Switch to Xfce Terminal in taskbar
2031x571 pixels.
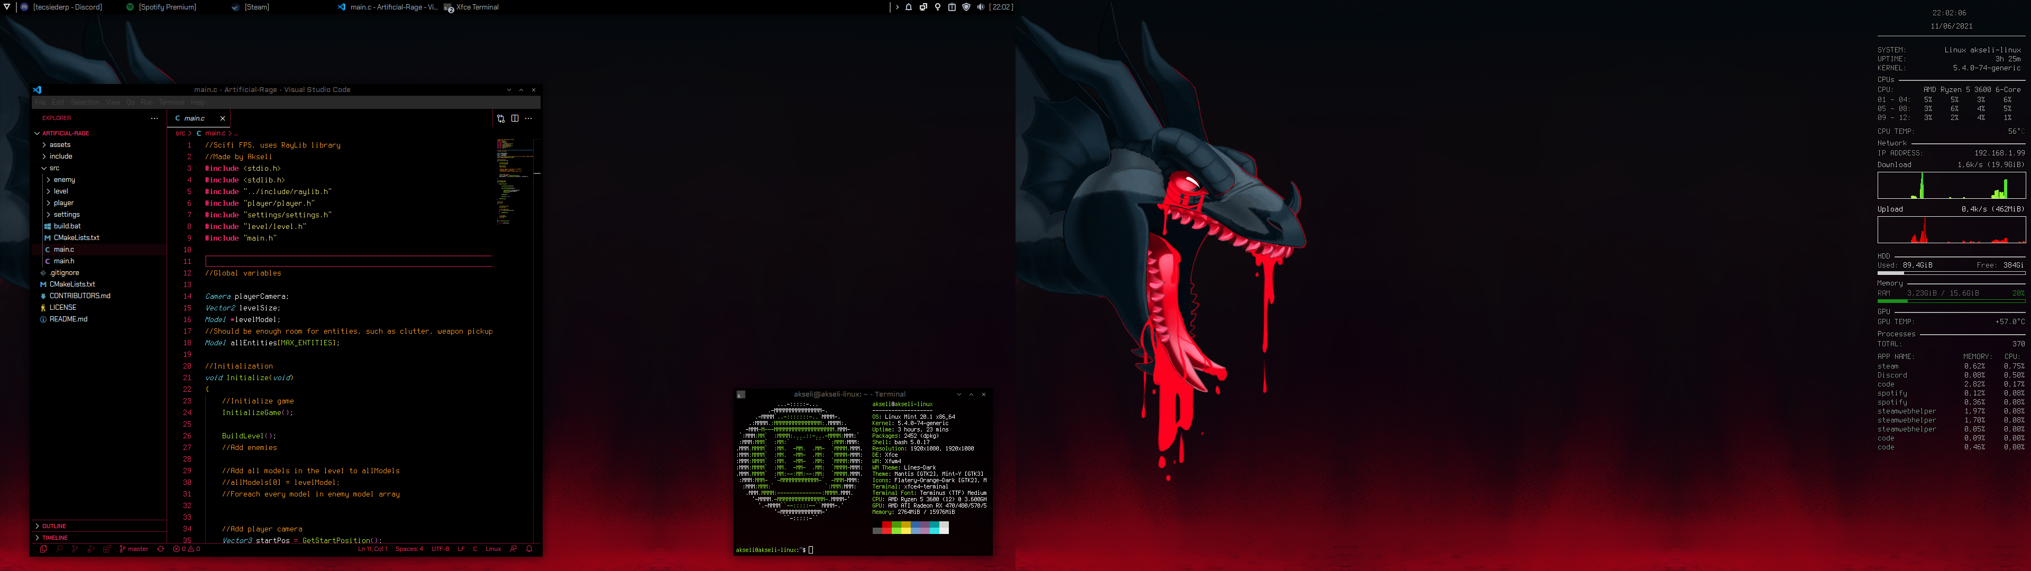point(471,7)
